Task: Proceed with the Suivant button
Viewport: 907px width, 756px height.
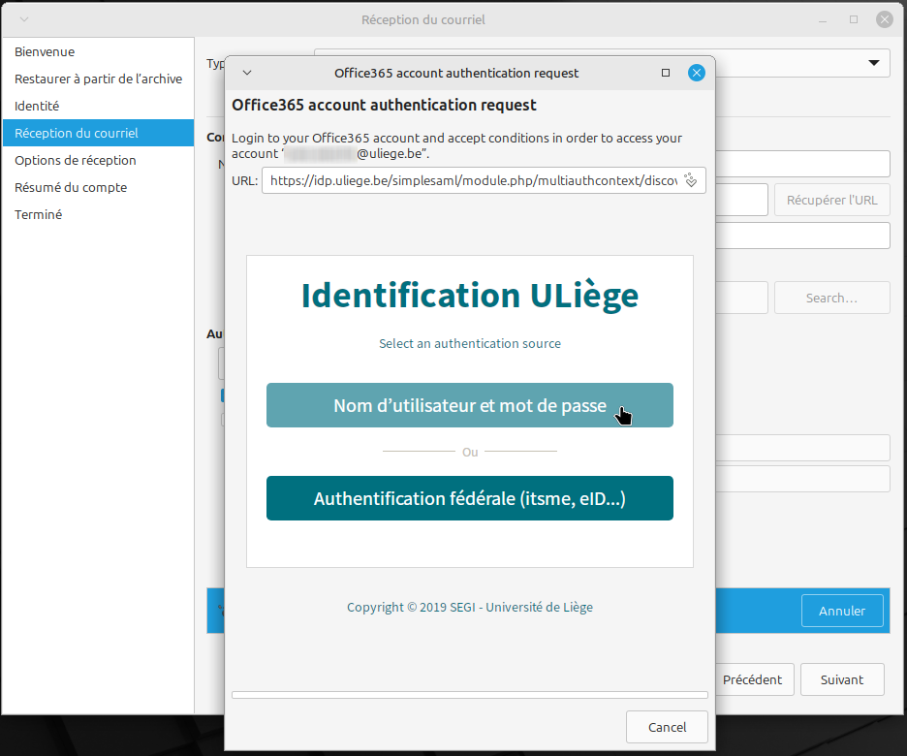Action: click(842, 679)
